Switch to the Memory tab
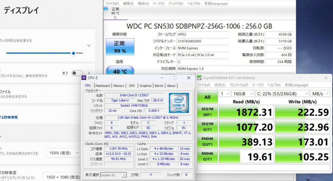Screen dimensions: 333x181 coord(119,86)
